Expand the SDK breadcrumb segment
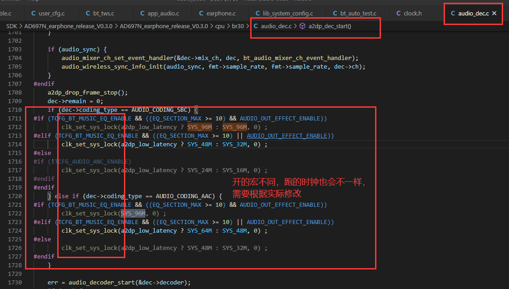This screenshot has height=289, width=509. [x=12, y=26]
